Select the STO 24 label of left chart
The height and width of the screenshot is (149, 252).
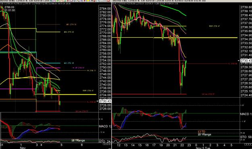[x=105, y=141]
